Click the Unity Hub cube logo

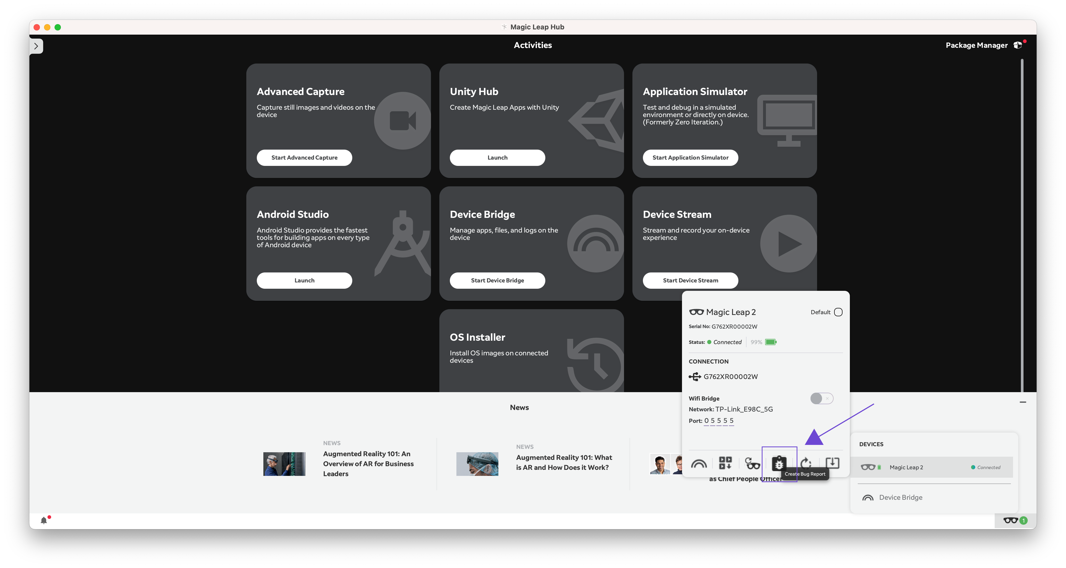click(596, 120)
